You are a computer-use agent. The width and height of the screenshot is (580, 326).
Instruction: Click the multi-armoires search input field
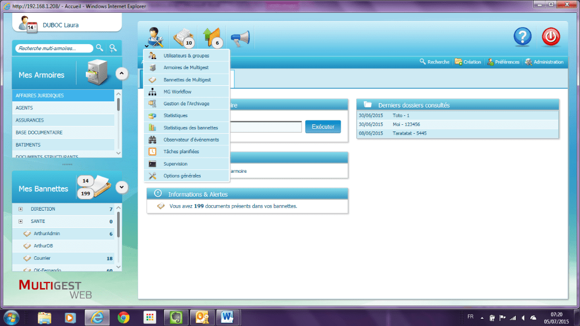pos(54,48)
